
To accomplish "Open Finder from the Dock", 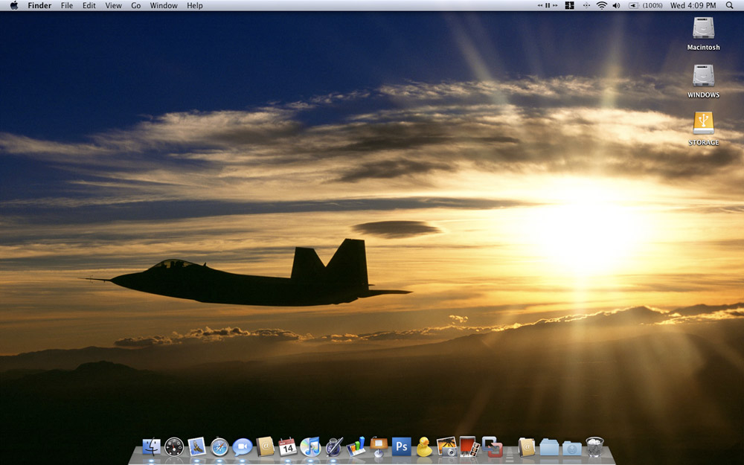I will 151,447.
